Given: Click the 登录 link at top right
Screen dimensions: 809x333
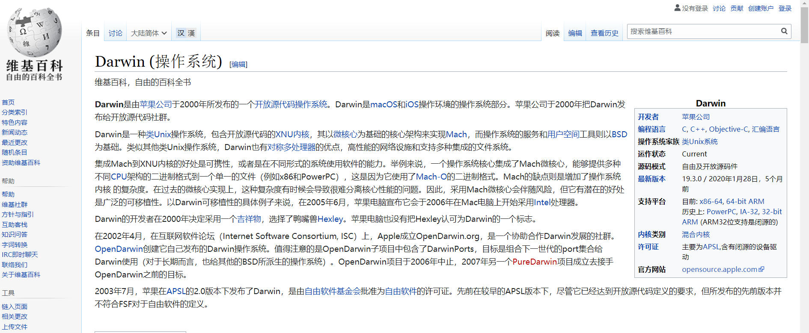Looking at the screenshot, I should coord(785,8).
